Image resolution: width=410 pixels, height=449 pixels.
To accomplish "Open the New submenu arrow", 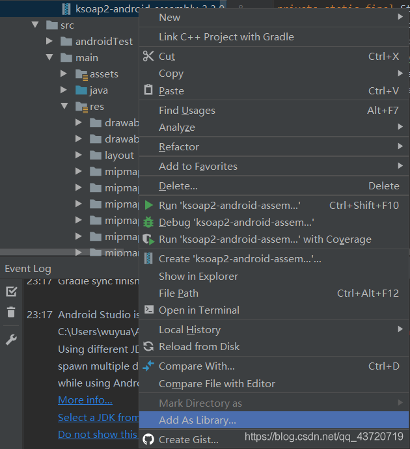I will (400, 17).
